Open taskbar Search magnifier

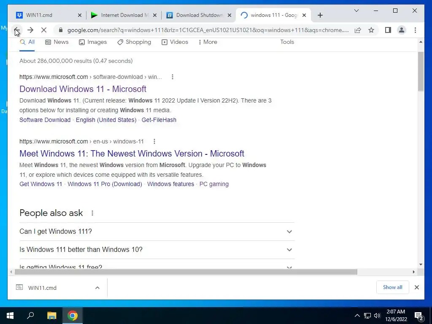coord(30,316)
